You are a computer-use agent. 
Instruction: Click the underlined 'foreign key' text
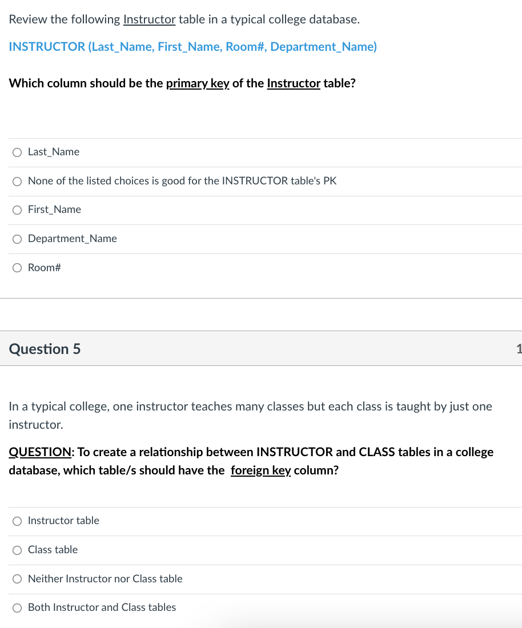[x=260, y=470]
